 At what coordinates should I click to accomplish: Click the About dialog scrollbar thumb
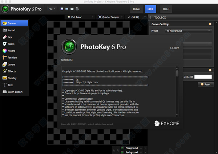[177, 74]
